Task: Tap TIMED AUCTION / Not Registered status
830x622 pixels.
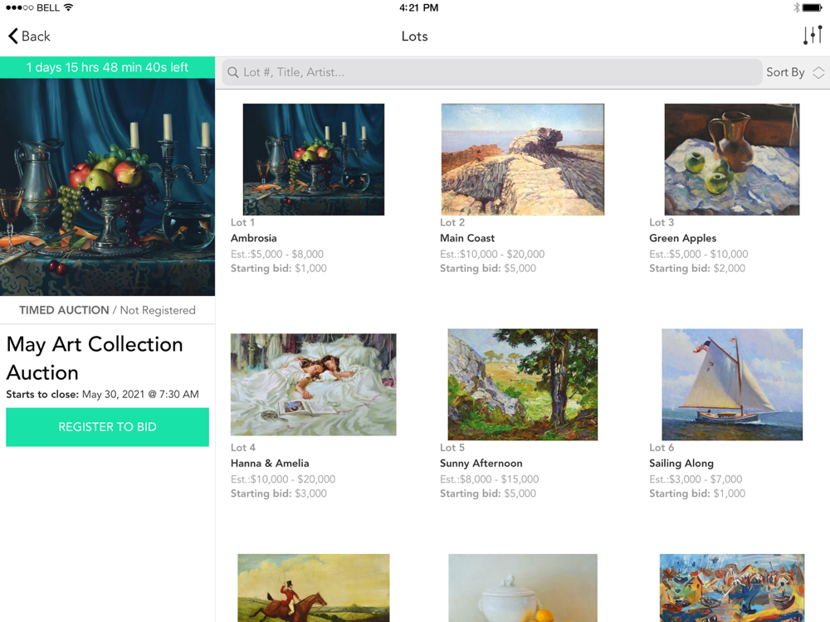Action: [107, 310]
